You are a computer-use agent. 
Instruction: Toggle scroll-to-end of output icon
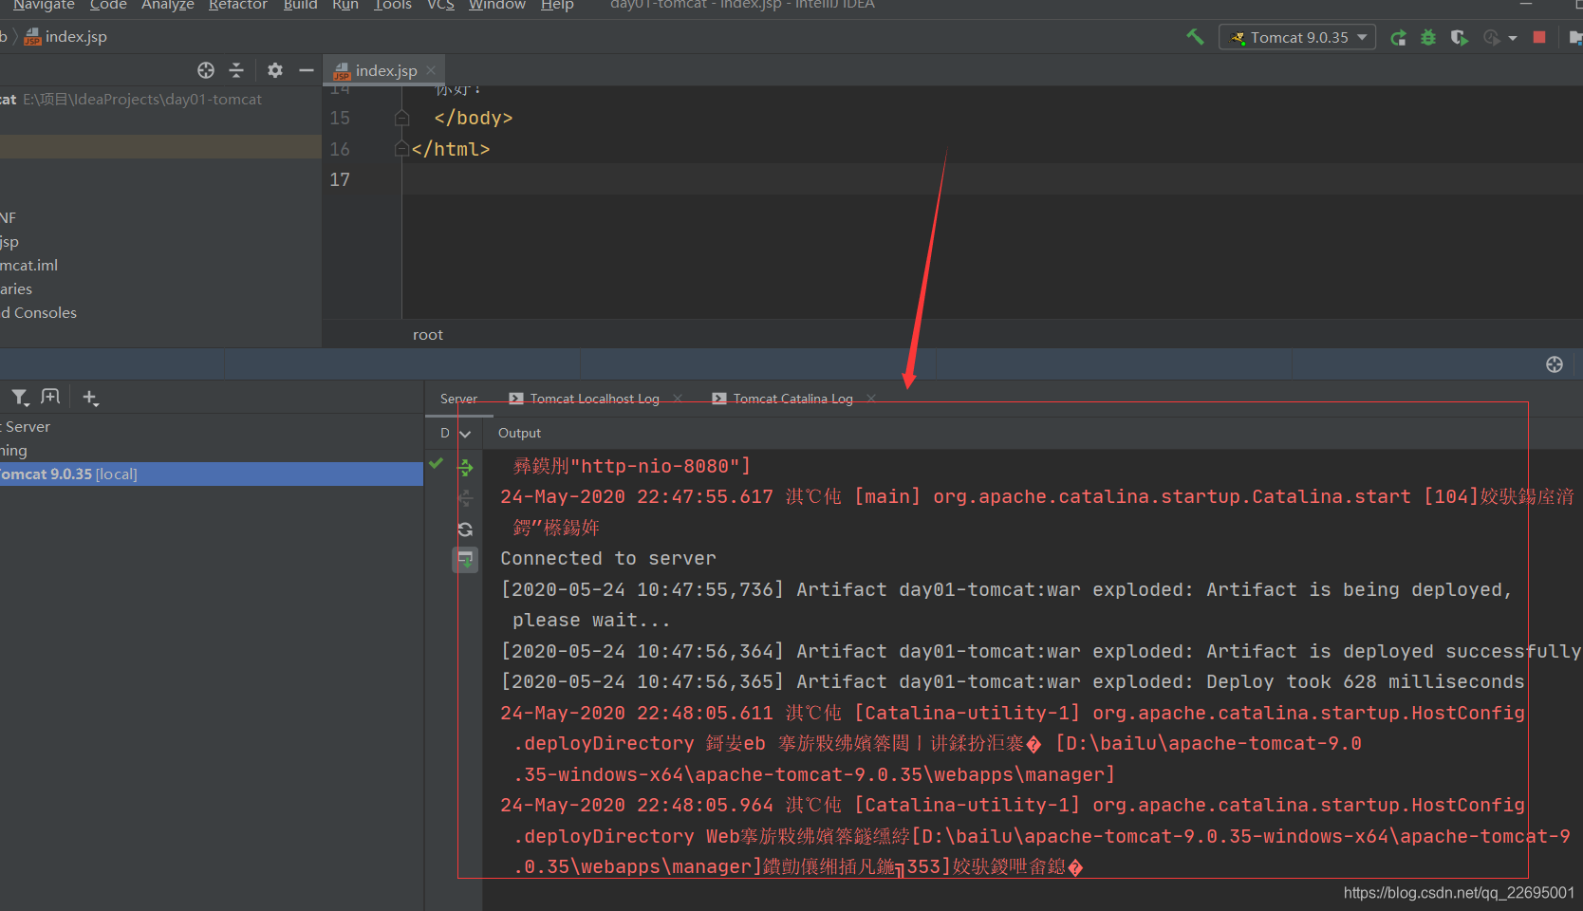pyautogui.click(x=465, y=560)
